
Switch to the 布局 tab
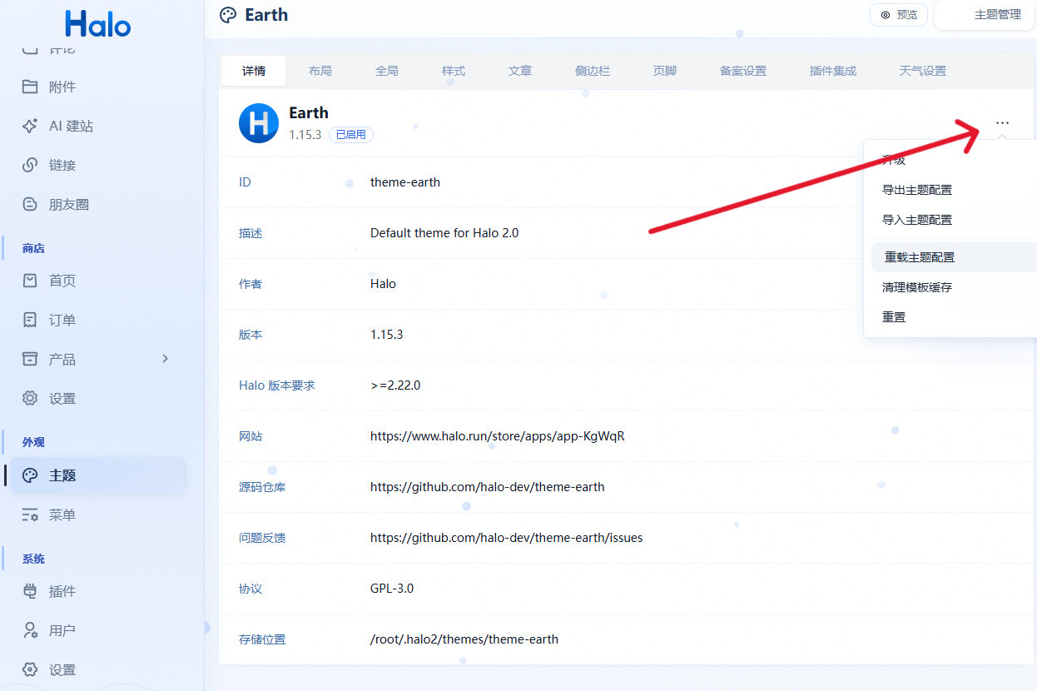[320, 71]
